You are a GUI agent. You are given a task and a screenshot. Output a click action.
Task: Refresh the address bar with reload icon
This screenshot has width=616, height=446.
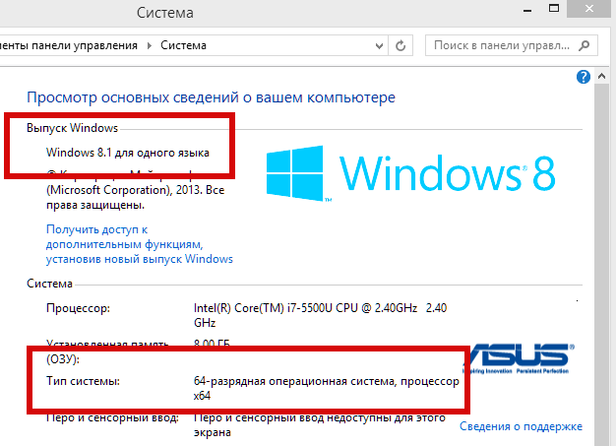400,45
